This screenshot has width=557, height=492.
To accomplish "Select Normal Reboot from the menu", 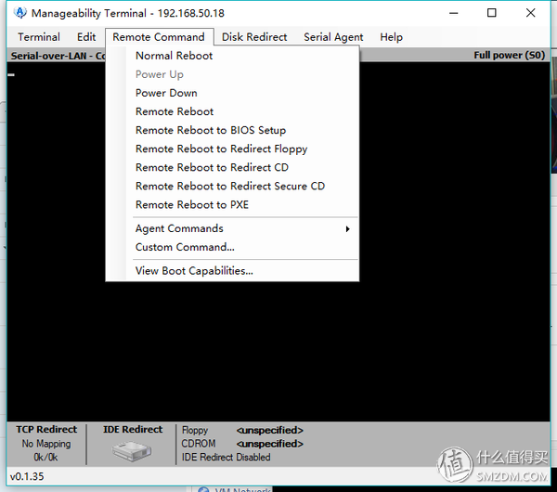I will pos(174,56).
